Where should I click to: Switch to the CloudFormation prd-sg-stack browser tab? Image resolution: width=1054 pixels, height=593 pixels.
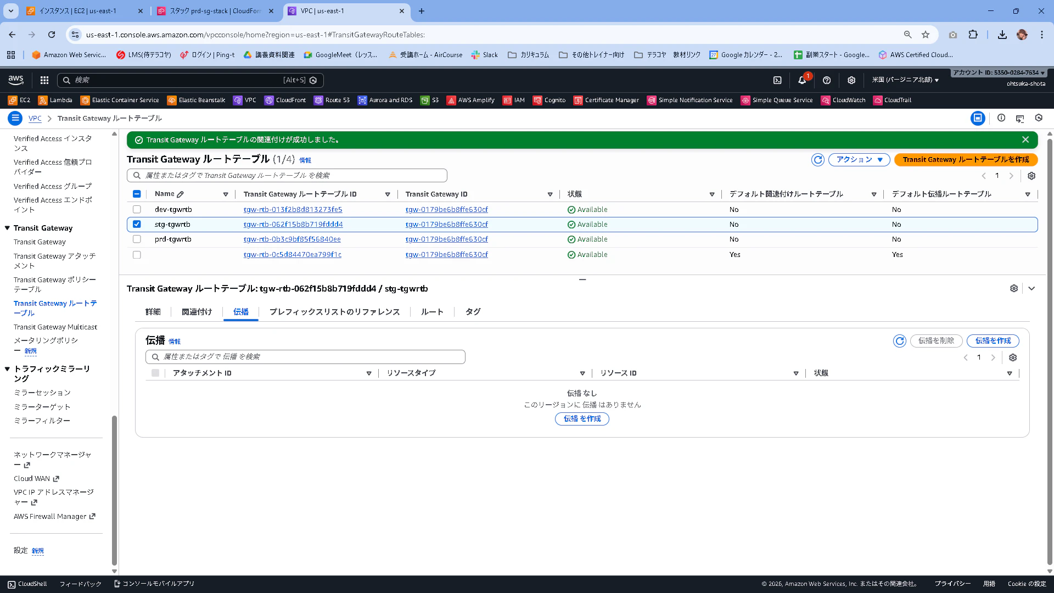pyautogui.click(x=215, y=11)
